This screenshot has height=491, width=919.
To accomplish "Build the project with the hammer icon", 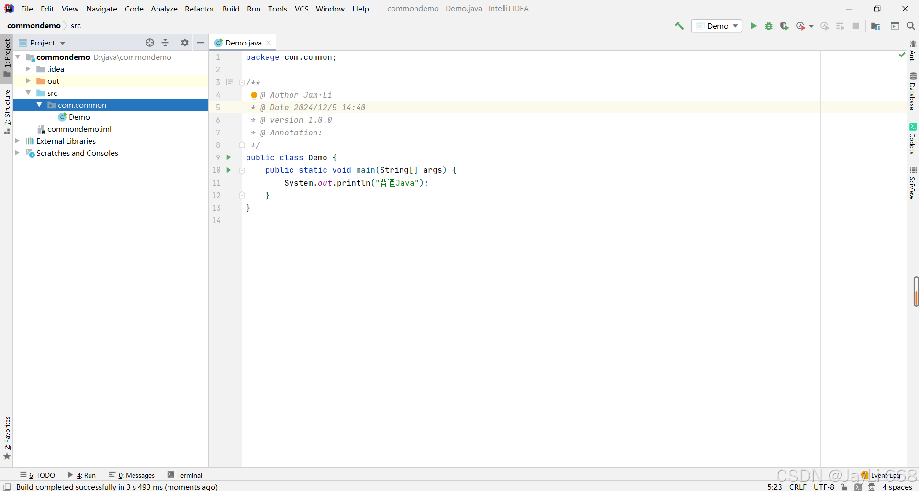I will (679, 26).
